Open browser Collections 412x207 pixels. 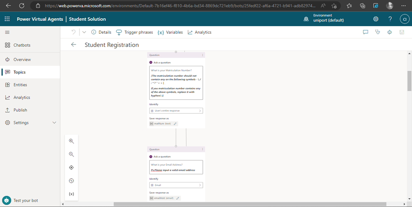coord(363,5)
